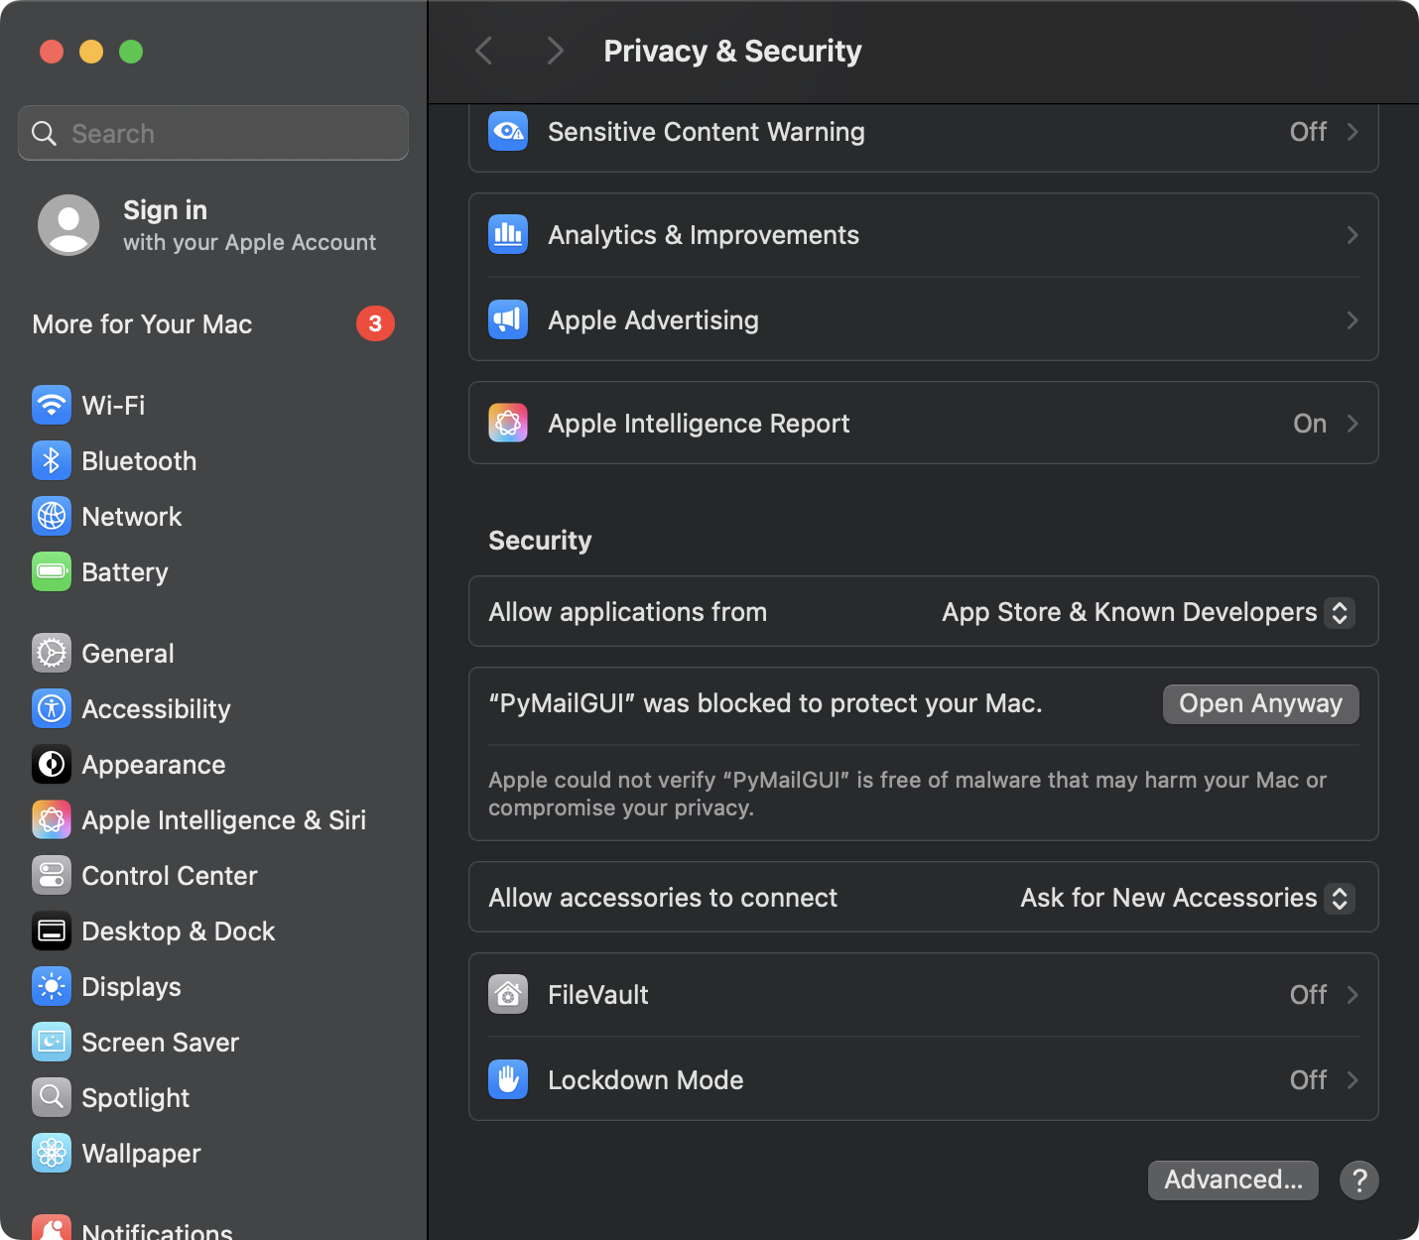
Task: Click the Apple Intelligence Report On value
Action: tap(1310, 423)
